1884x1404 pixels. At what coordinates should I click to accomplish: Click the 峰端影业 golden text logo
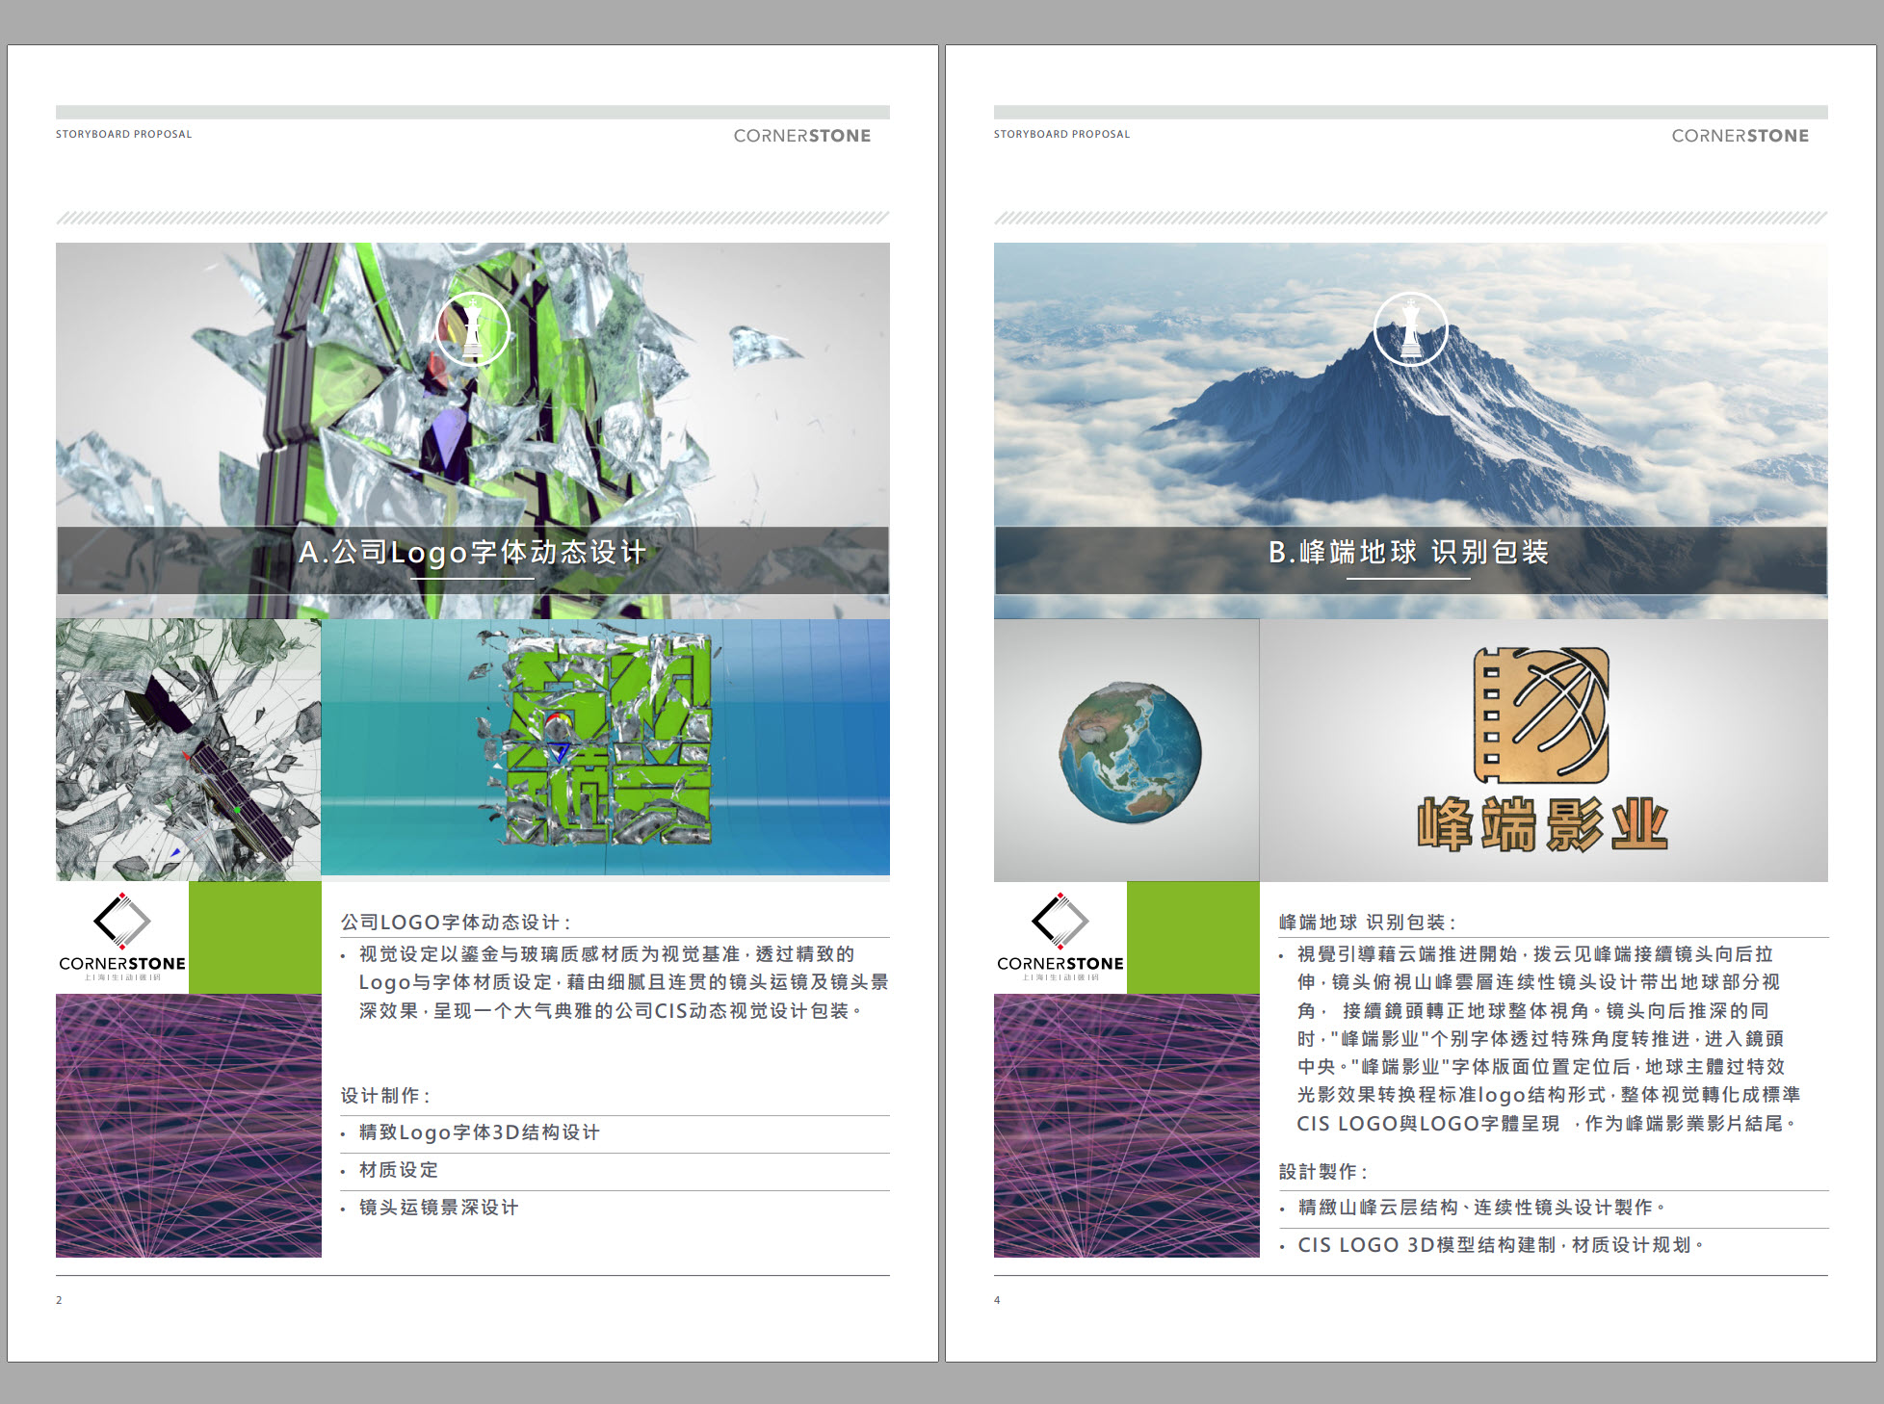(1541, 824)
